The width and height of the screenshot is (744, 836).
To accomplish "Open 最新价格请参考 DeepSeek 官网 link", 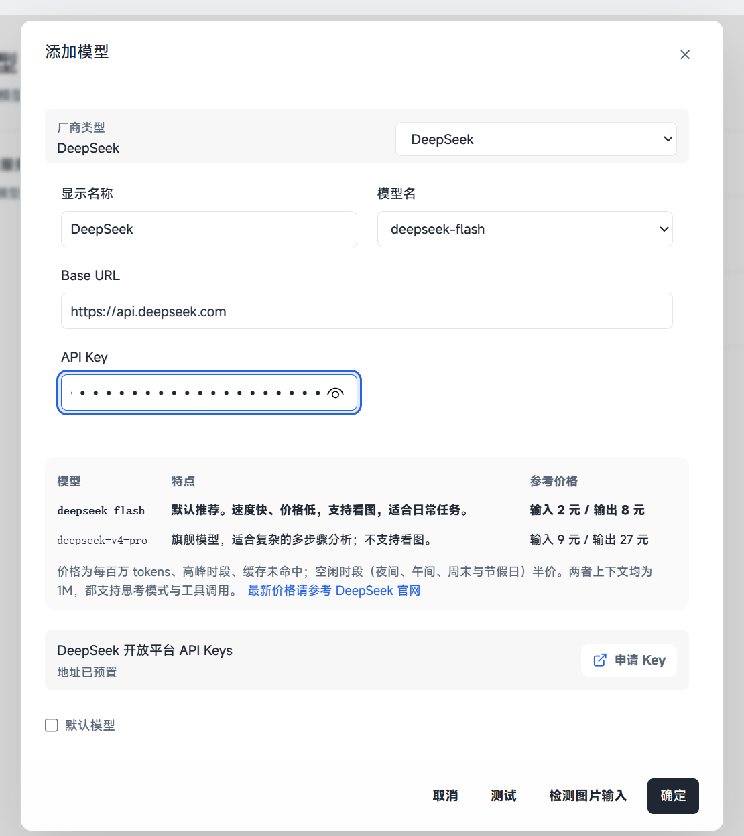I will pos(334,591).
